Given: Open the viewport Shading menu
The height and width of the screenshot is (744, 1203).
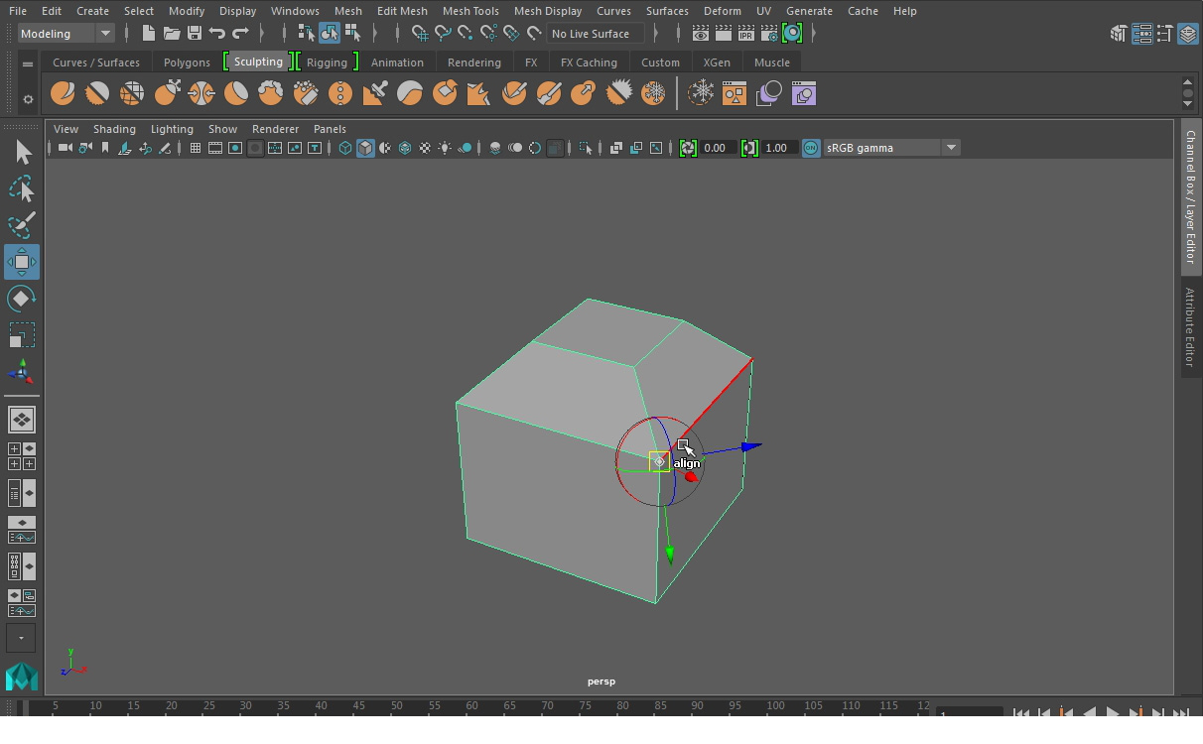Looking at the screenshot, I should 114,129.
